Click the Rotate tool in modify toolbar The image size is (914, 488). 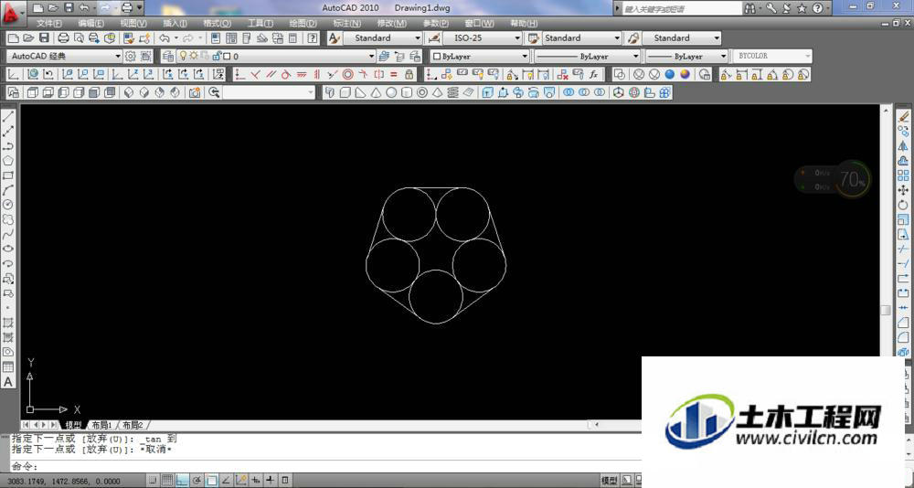(903, 205)
